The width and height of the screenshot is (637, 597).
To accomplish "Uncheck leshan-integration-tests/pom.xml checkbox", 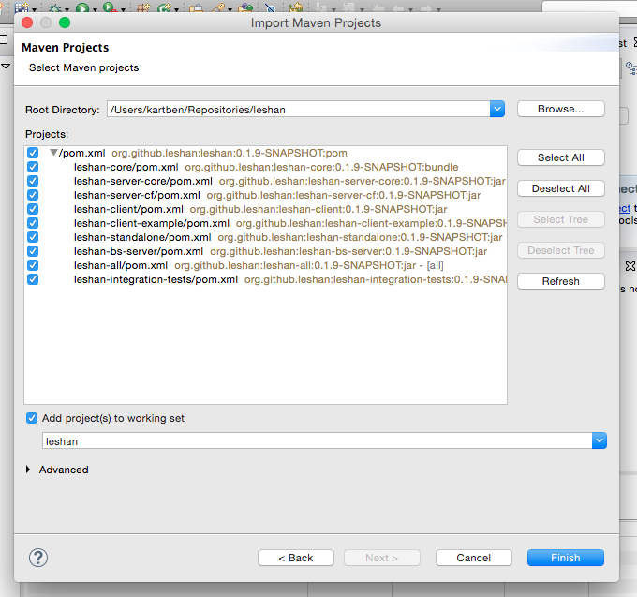I will [x=33, y=279].
